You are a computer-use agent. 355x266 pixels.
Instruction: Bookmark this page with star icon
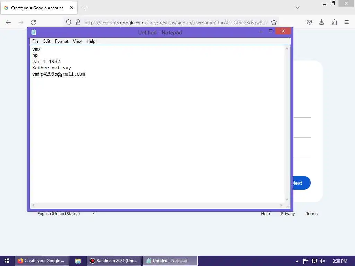point(274,23)
